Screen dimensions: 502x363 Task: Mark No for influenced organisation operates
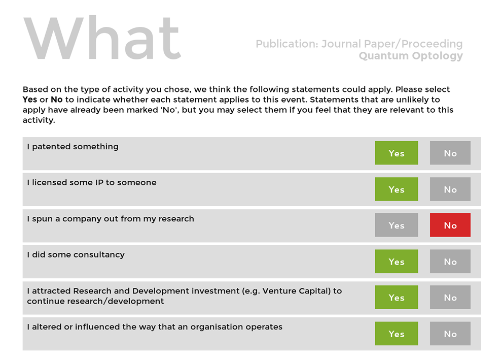click(450, 334)
